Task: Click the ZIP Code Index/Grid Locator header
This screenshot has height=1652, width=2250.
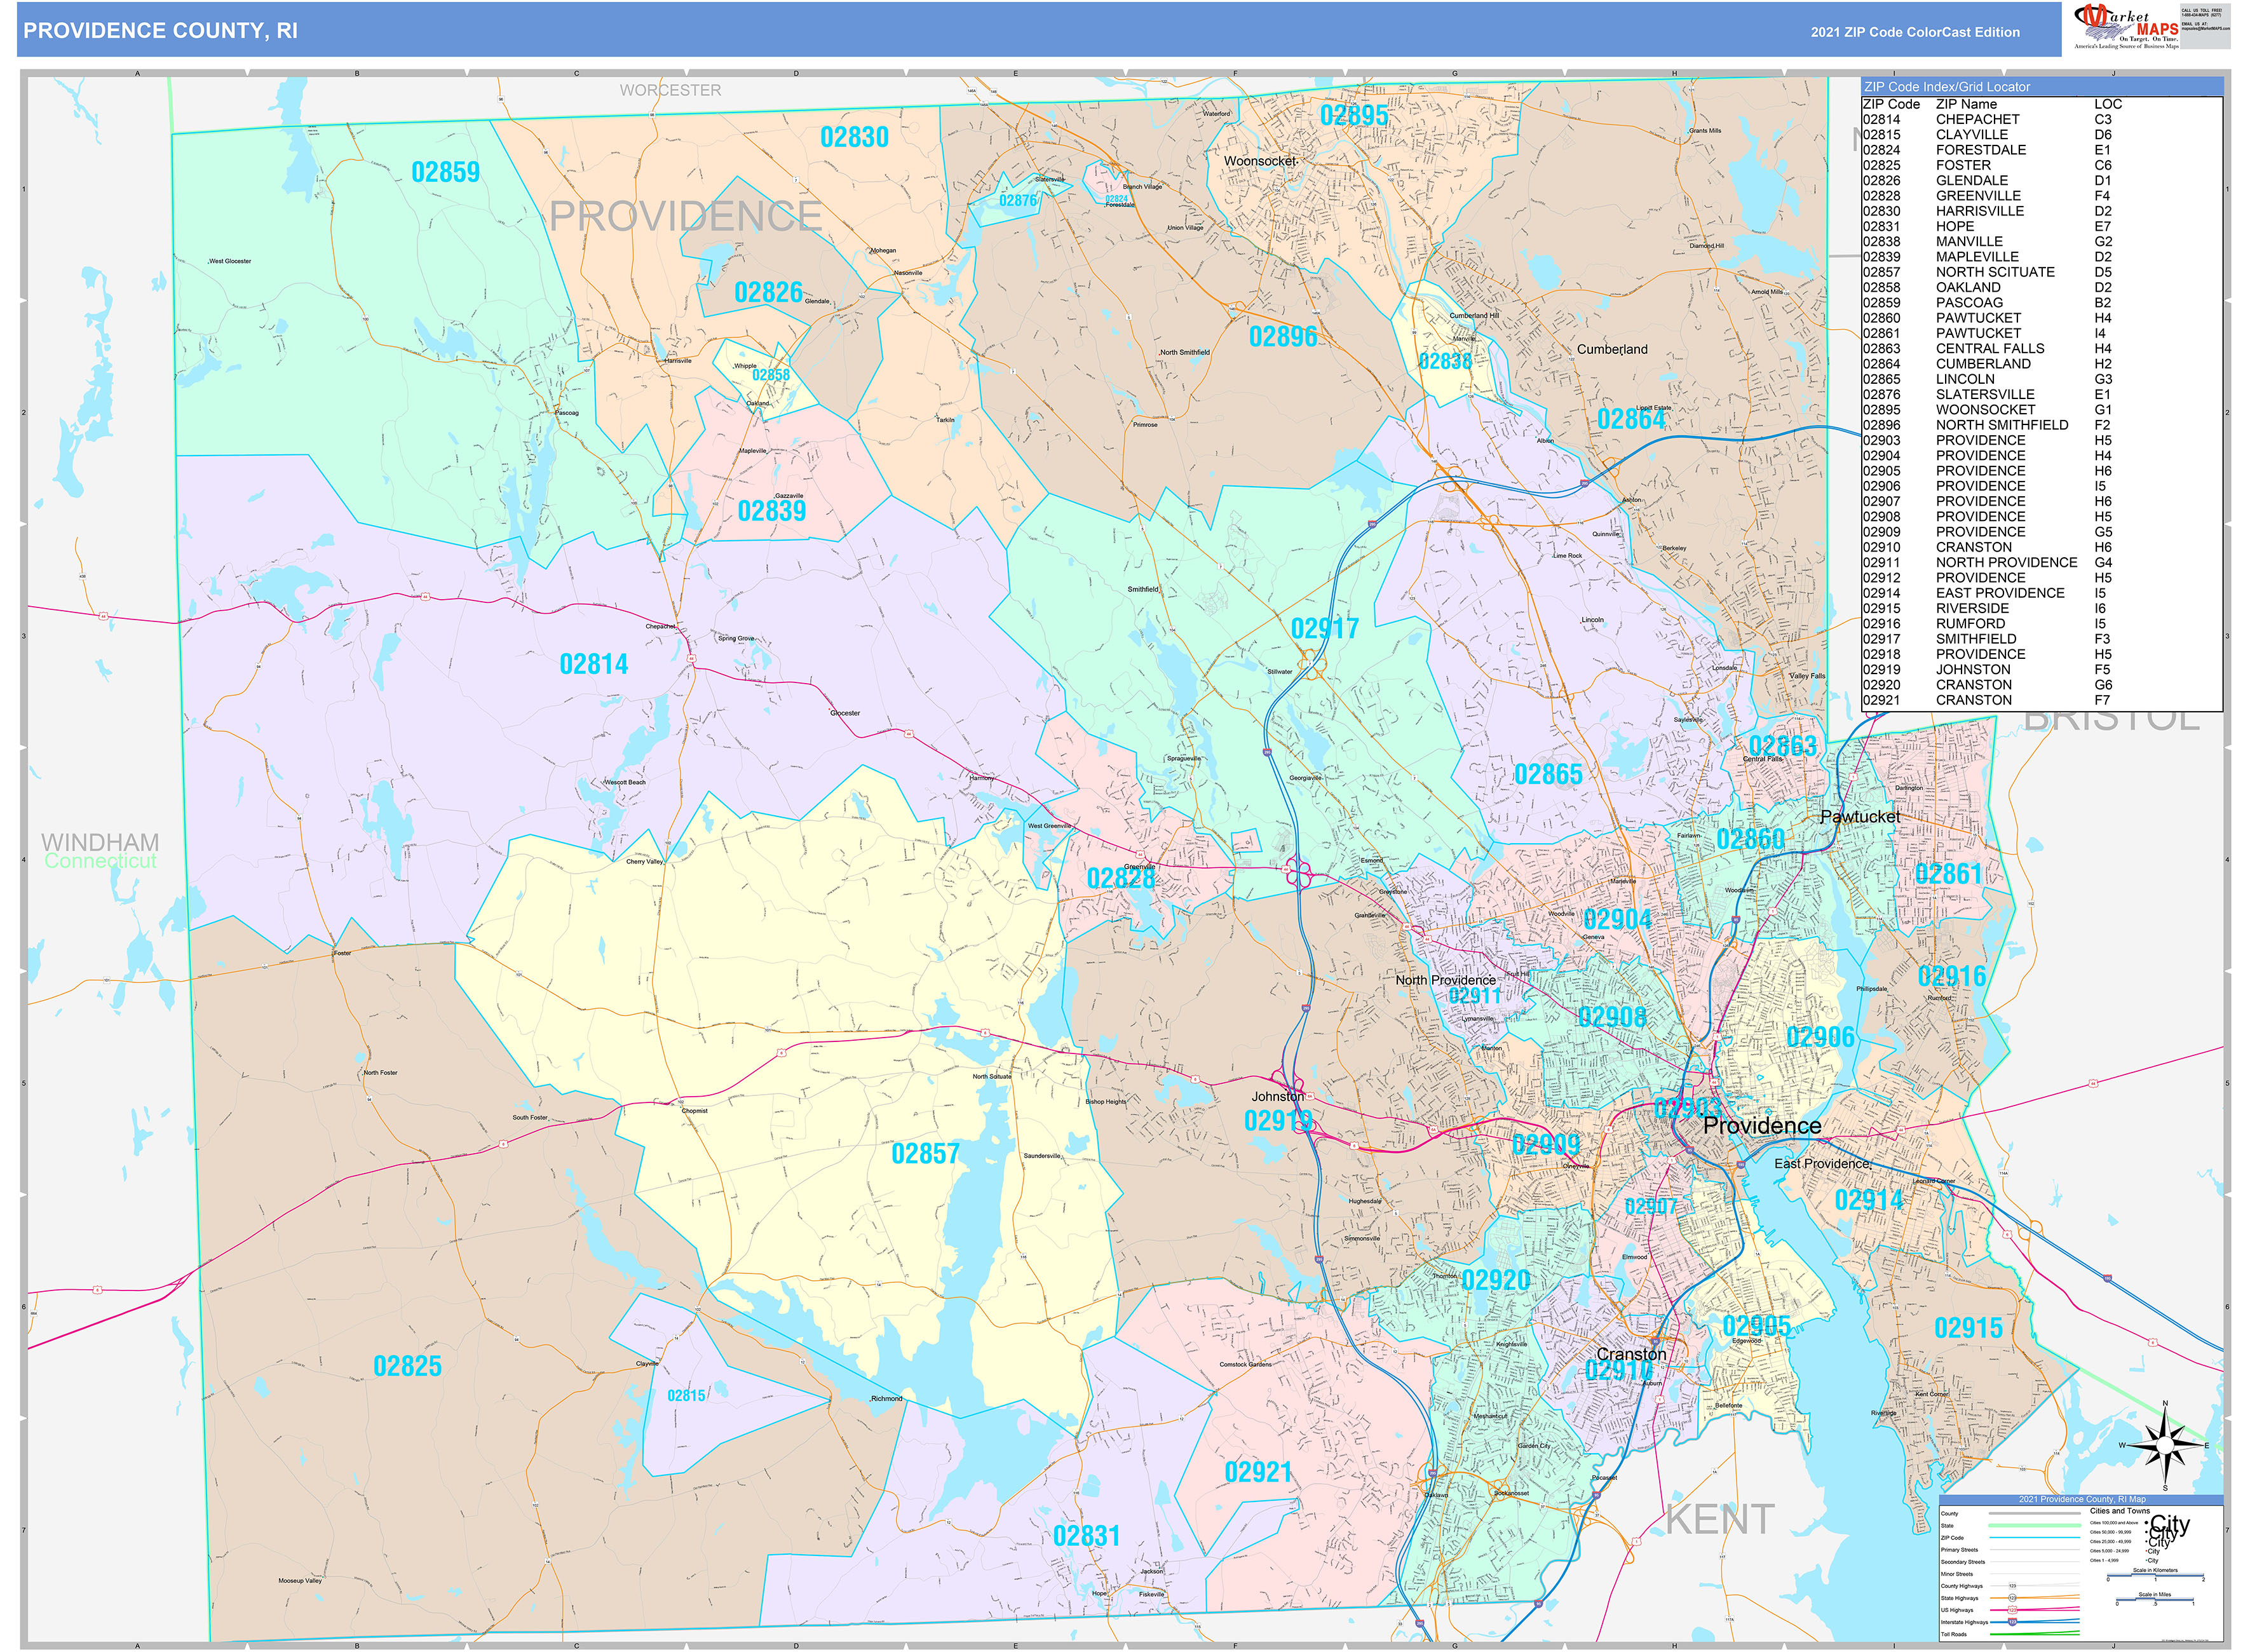Action: 1946,87
